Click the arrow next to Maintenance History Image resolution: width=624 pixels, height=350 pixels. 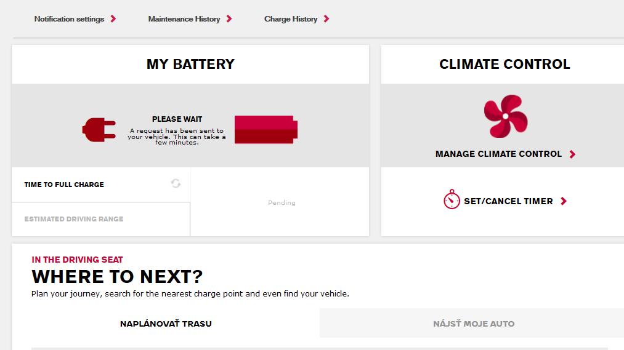pyautogui.click(x=229, y=18)
